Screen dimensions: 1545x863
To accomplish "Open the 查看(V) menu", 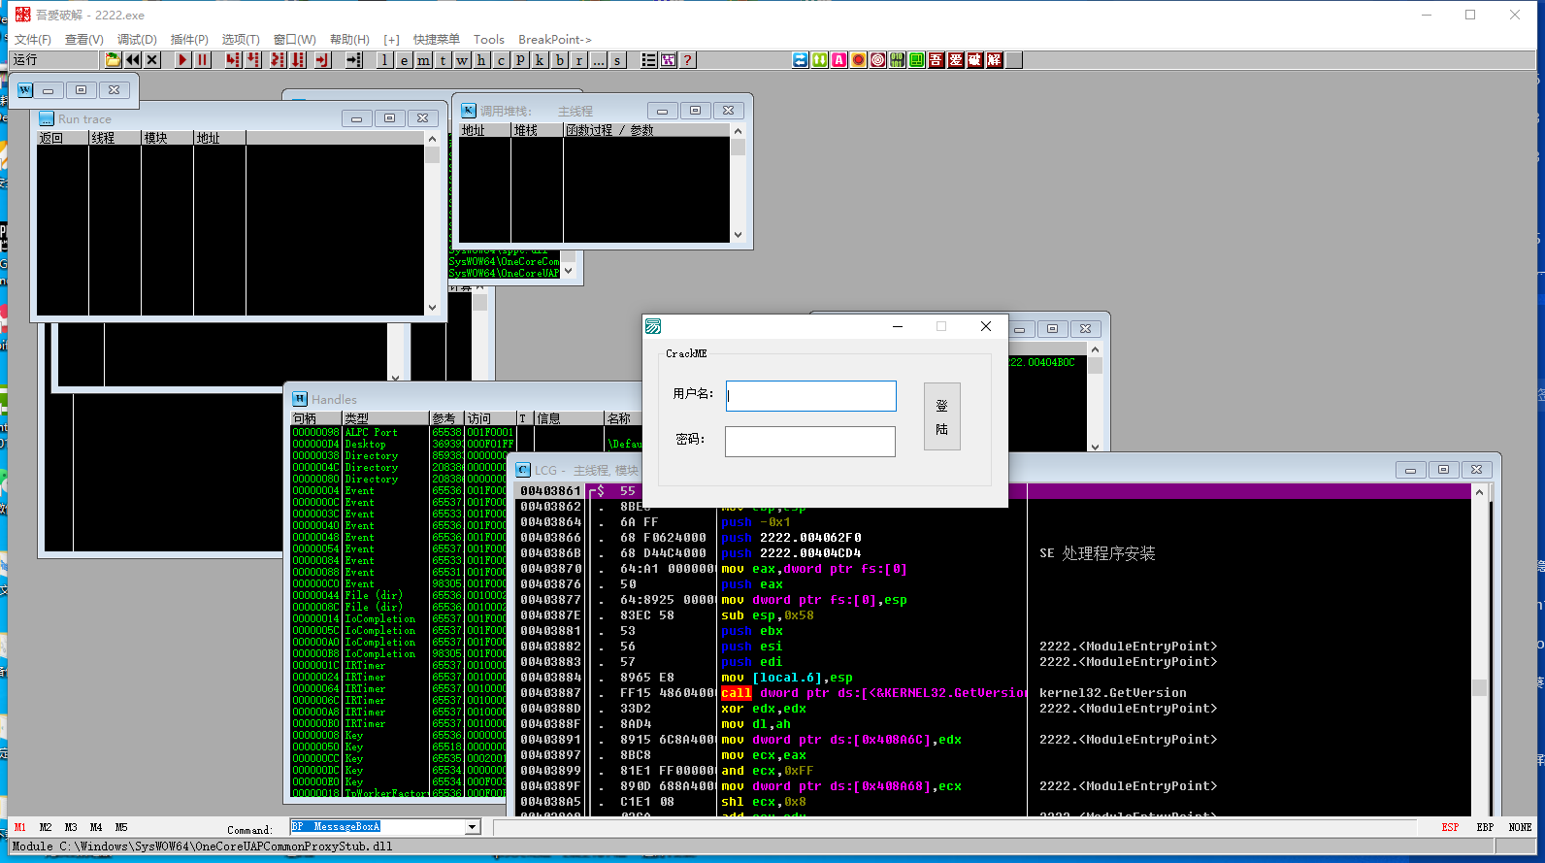I will 84,40.
